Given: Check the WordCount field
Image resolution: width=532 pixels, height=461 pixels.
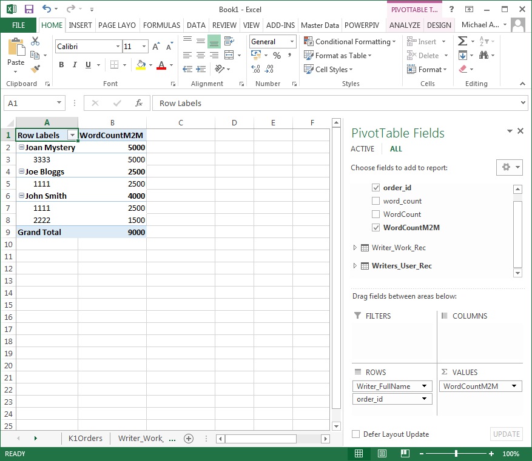Looking at the screenshot, I should [x=375, y=214].
